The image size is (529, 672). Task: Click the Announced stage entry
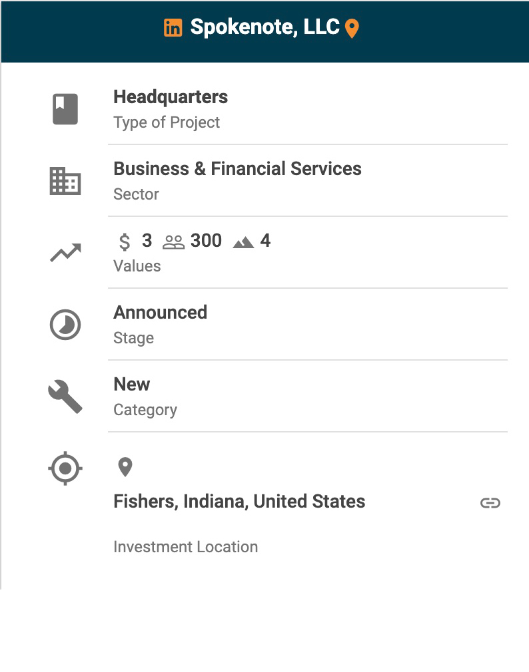click(160, 313)
